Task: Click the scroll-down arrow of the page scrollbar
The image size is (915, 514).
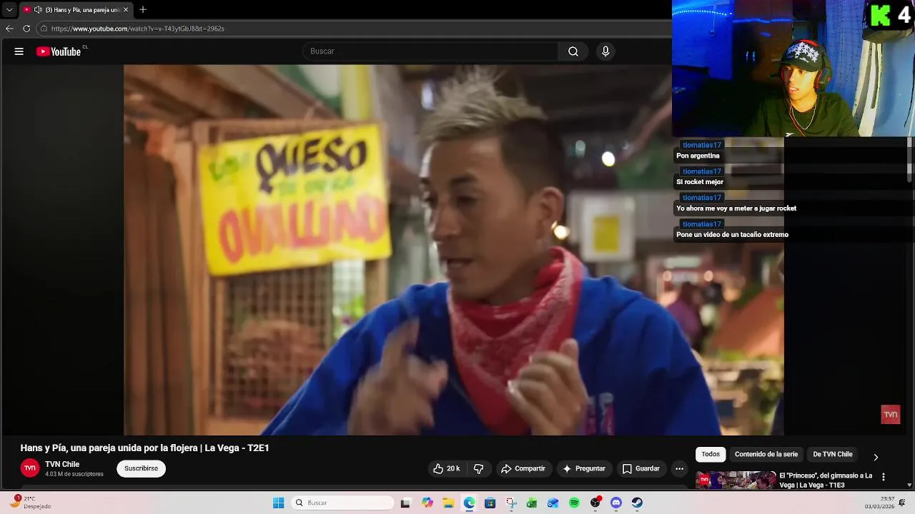Action: click(910, 485)
